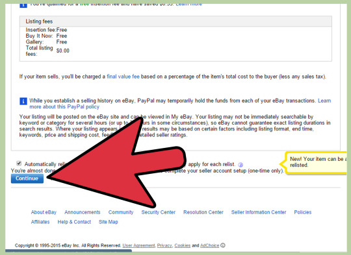Open the AdChoice link
351x255 pixels.
coord(209,245)
